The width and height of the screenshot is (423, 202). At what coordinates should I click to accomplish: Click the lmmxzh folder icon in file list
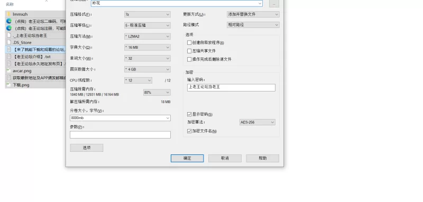(8, 14)
